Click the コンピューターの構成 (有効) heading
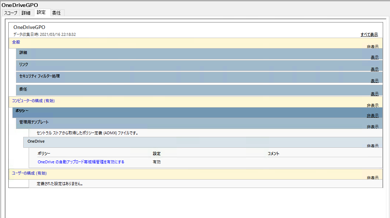This screenshot has width=390, height=218. point(33,101)
